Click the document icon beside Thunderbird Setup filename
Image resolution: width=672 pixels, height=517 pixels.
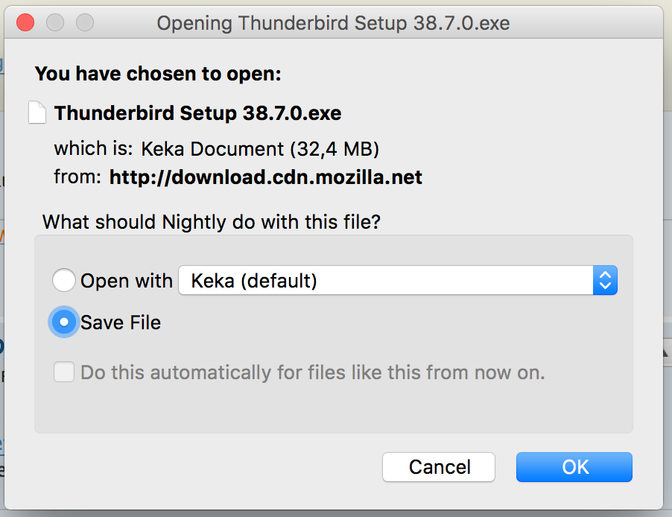tap(37, 113)
